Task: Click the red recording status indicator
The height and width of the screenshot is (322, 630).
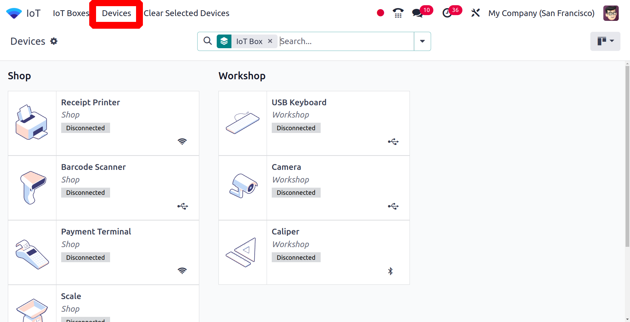Action: pyautogui.click(x=380, y=13)
